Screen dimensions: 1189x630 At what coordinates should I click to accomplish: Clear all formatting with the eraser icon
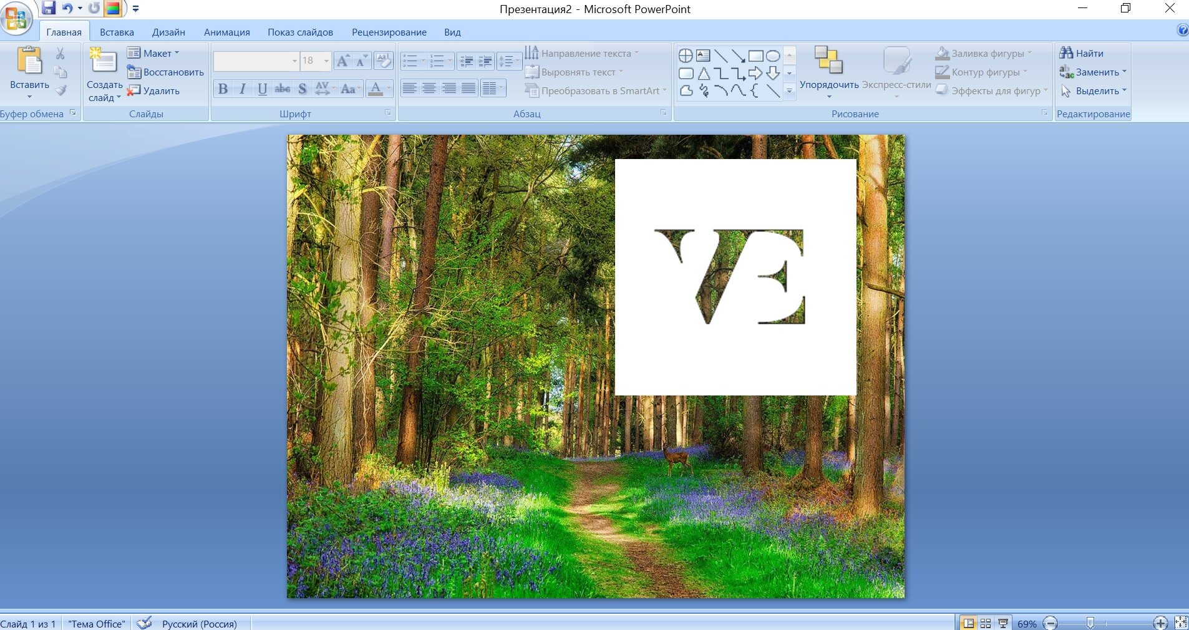coord(384,61)
